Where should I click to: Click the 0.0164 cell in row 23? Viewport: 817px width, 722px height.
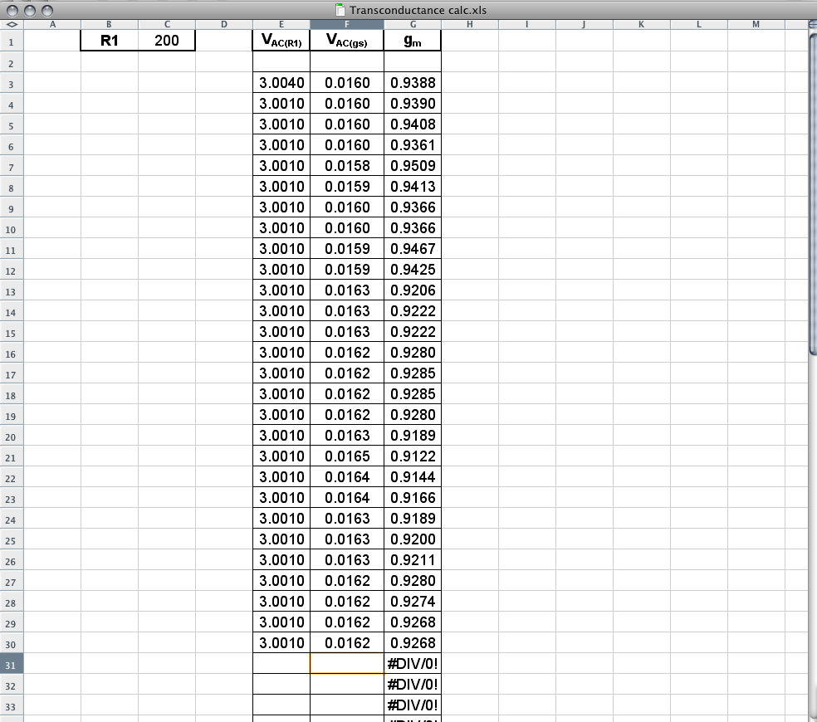tap(347, 497)
